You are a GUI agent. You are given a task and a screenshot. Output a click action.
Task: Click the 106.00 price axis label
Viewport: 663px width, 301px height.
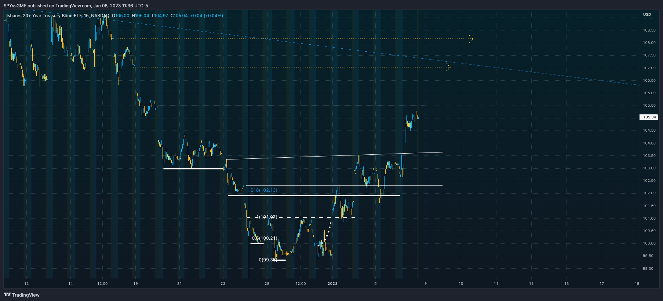[649, 93]
